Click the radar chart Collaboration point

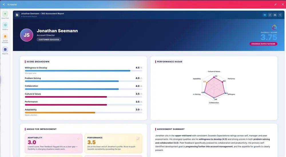point(214,98)
